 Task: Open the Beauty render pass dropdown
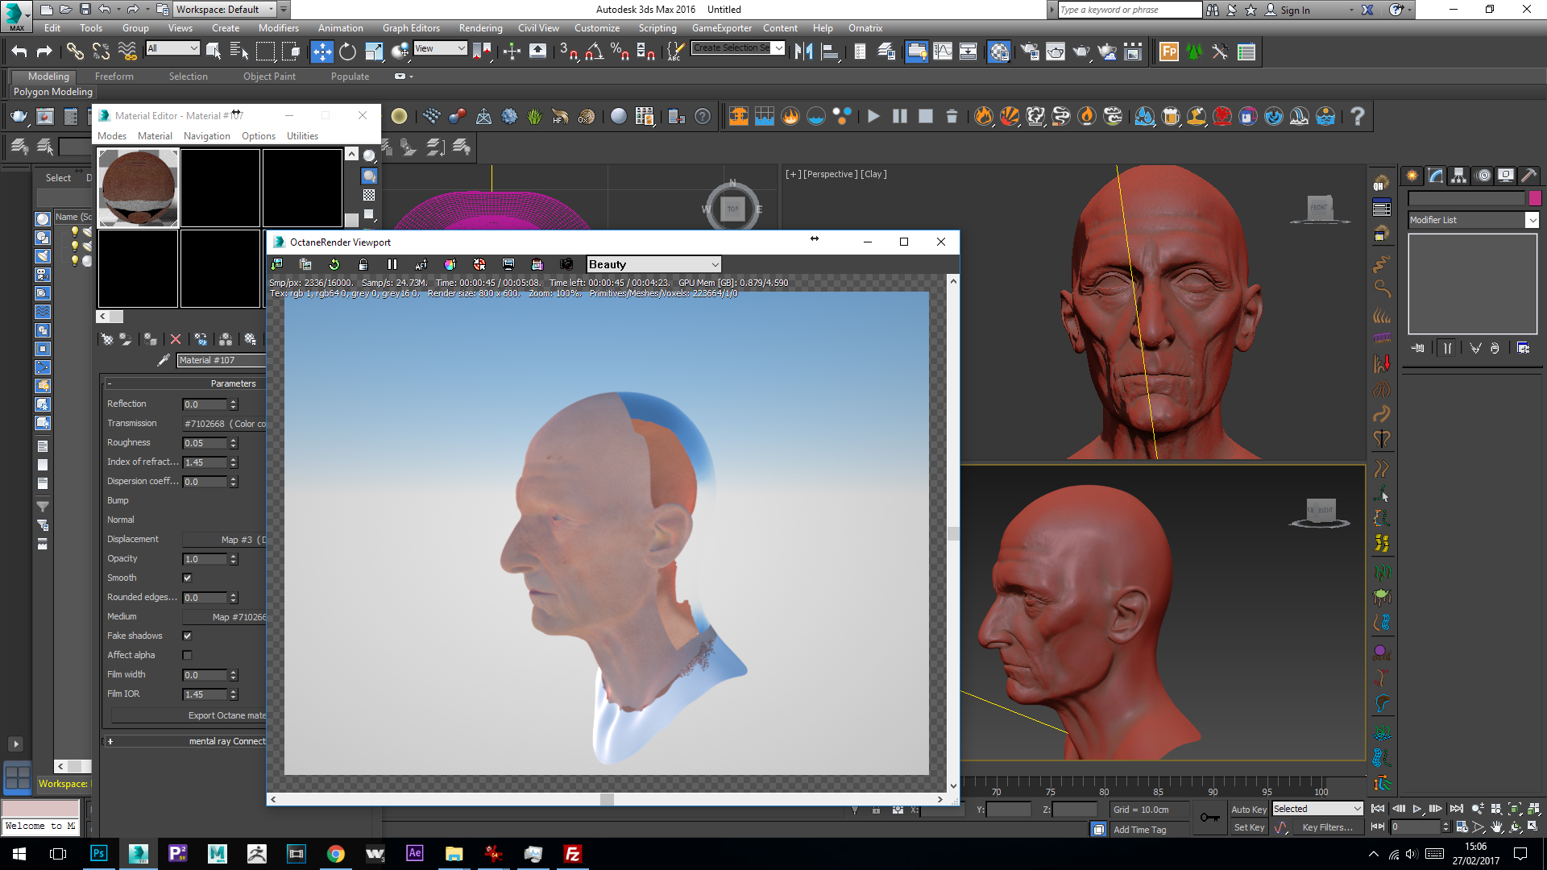click(653, 264)
